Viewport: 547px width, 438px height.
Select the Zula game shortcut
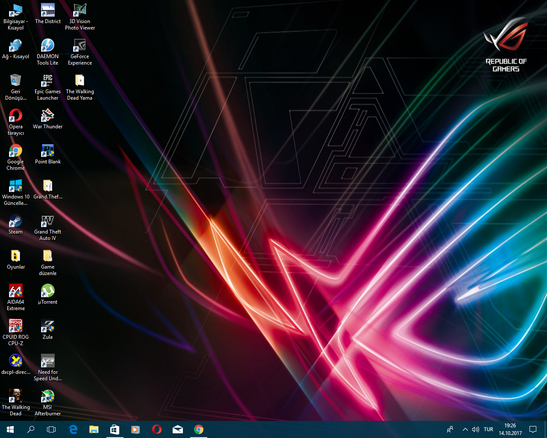[48, 330]
